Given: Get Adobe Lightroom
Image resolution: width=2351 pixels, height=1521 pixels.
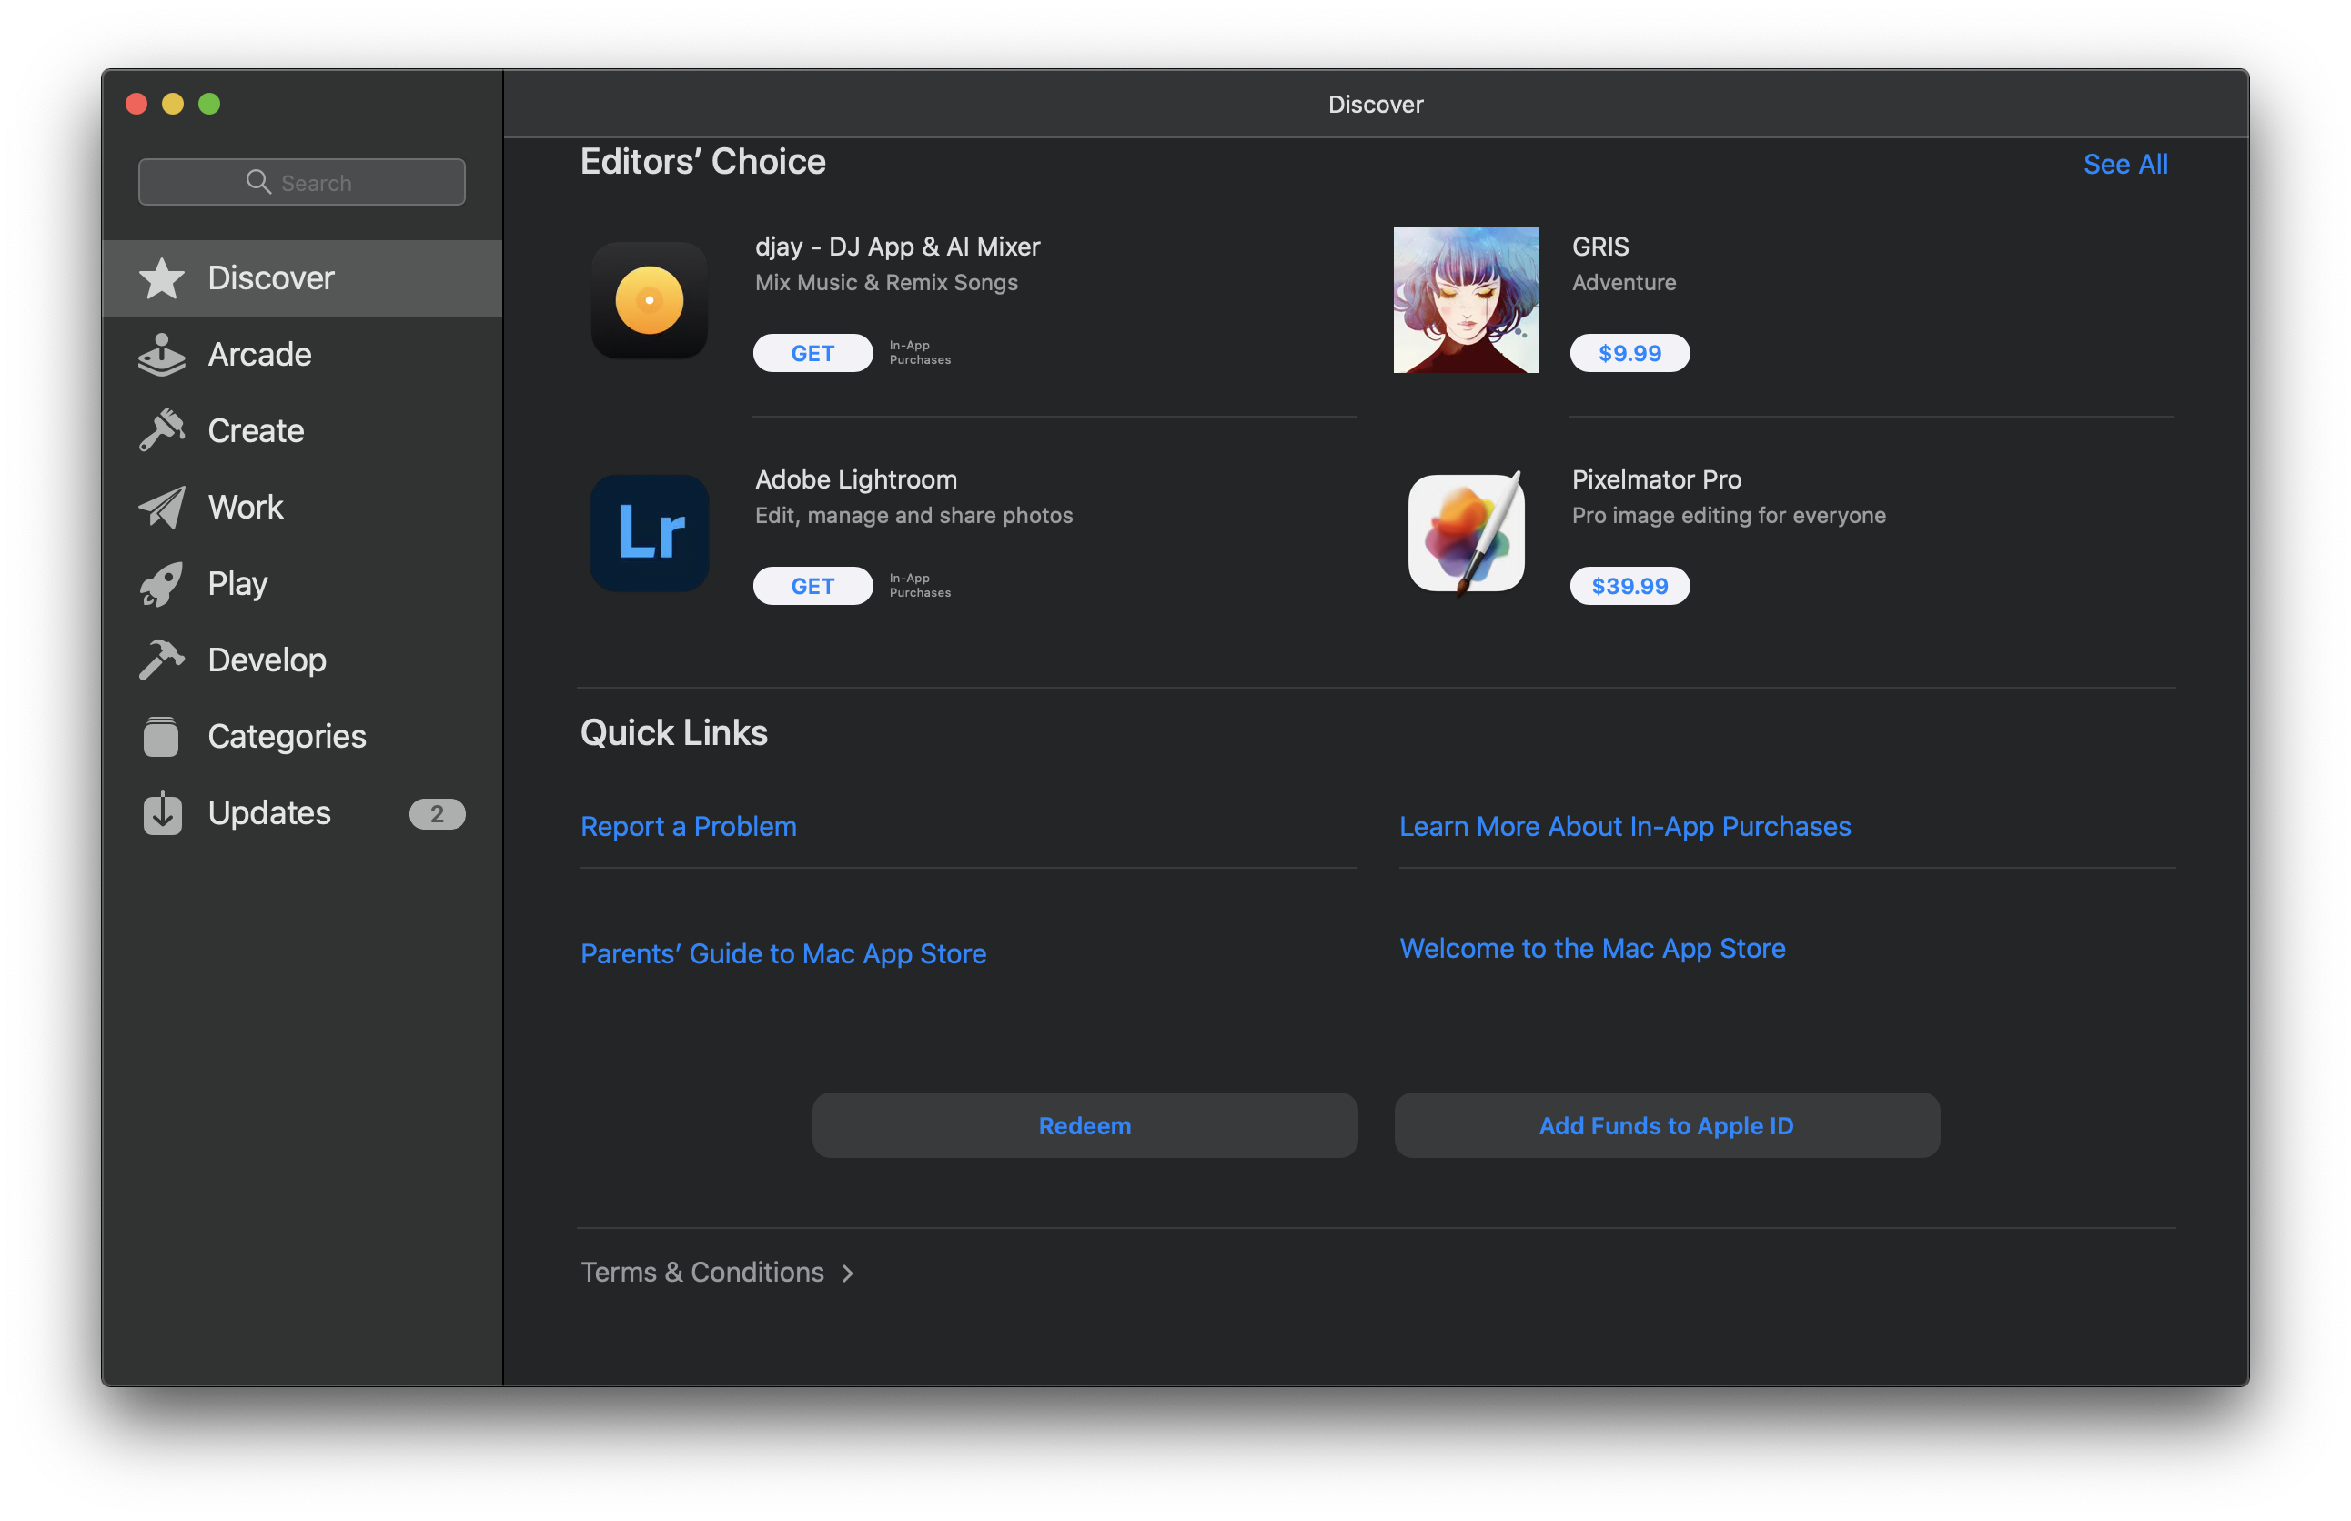Looking at the screenshot, I should click(813, 586).
